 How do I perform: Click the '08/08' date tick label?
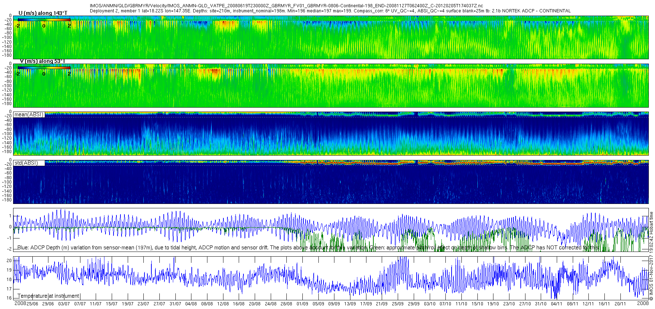(207, 304)
